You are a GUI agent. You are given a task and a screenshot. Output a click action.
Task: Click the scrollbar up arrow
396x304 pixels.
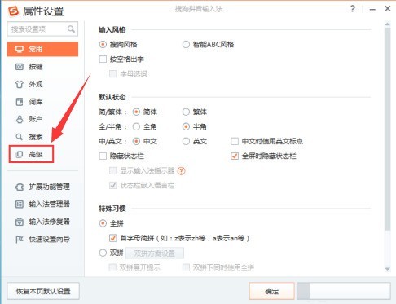(x=388, y=24)
